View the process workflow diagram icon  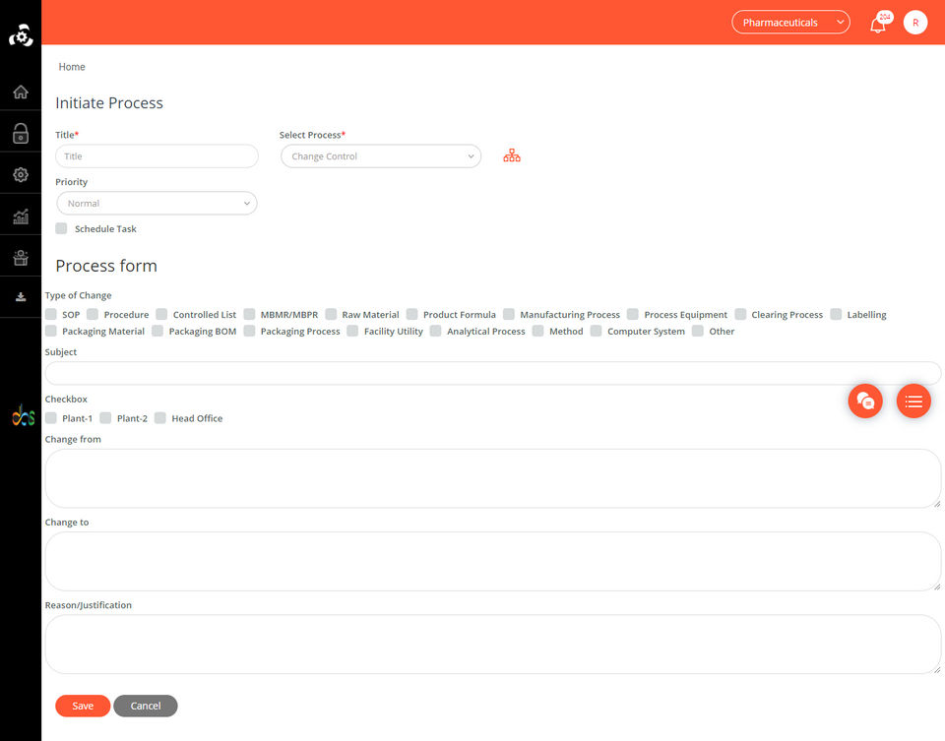click(512, 156)
